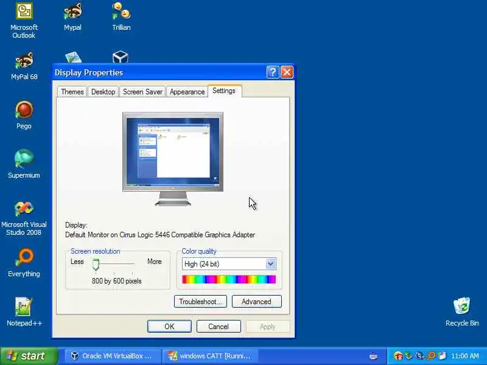
Task: Click the Screen resolution slider thumb
Action: pyautogui.click(x=96, y=264)
